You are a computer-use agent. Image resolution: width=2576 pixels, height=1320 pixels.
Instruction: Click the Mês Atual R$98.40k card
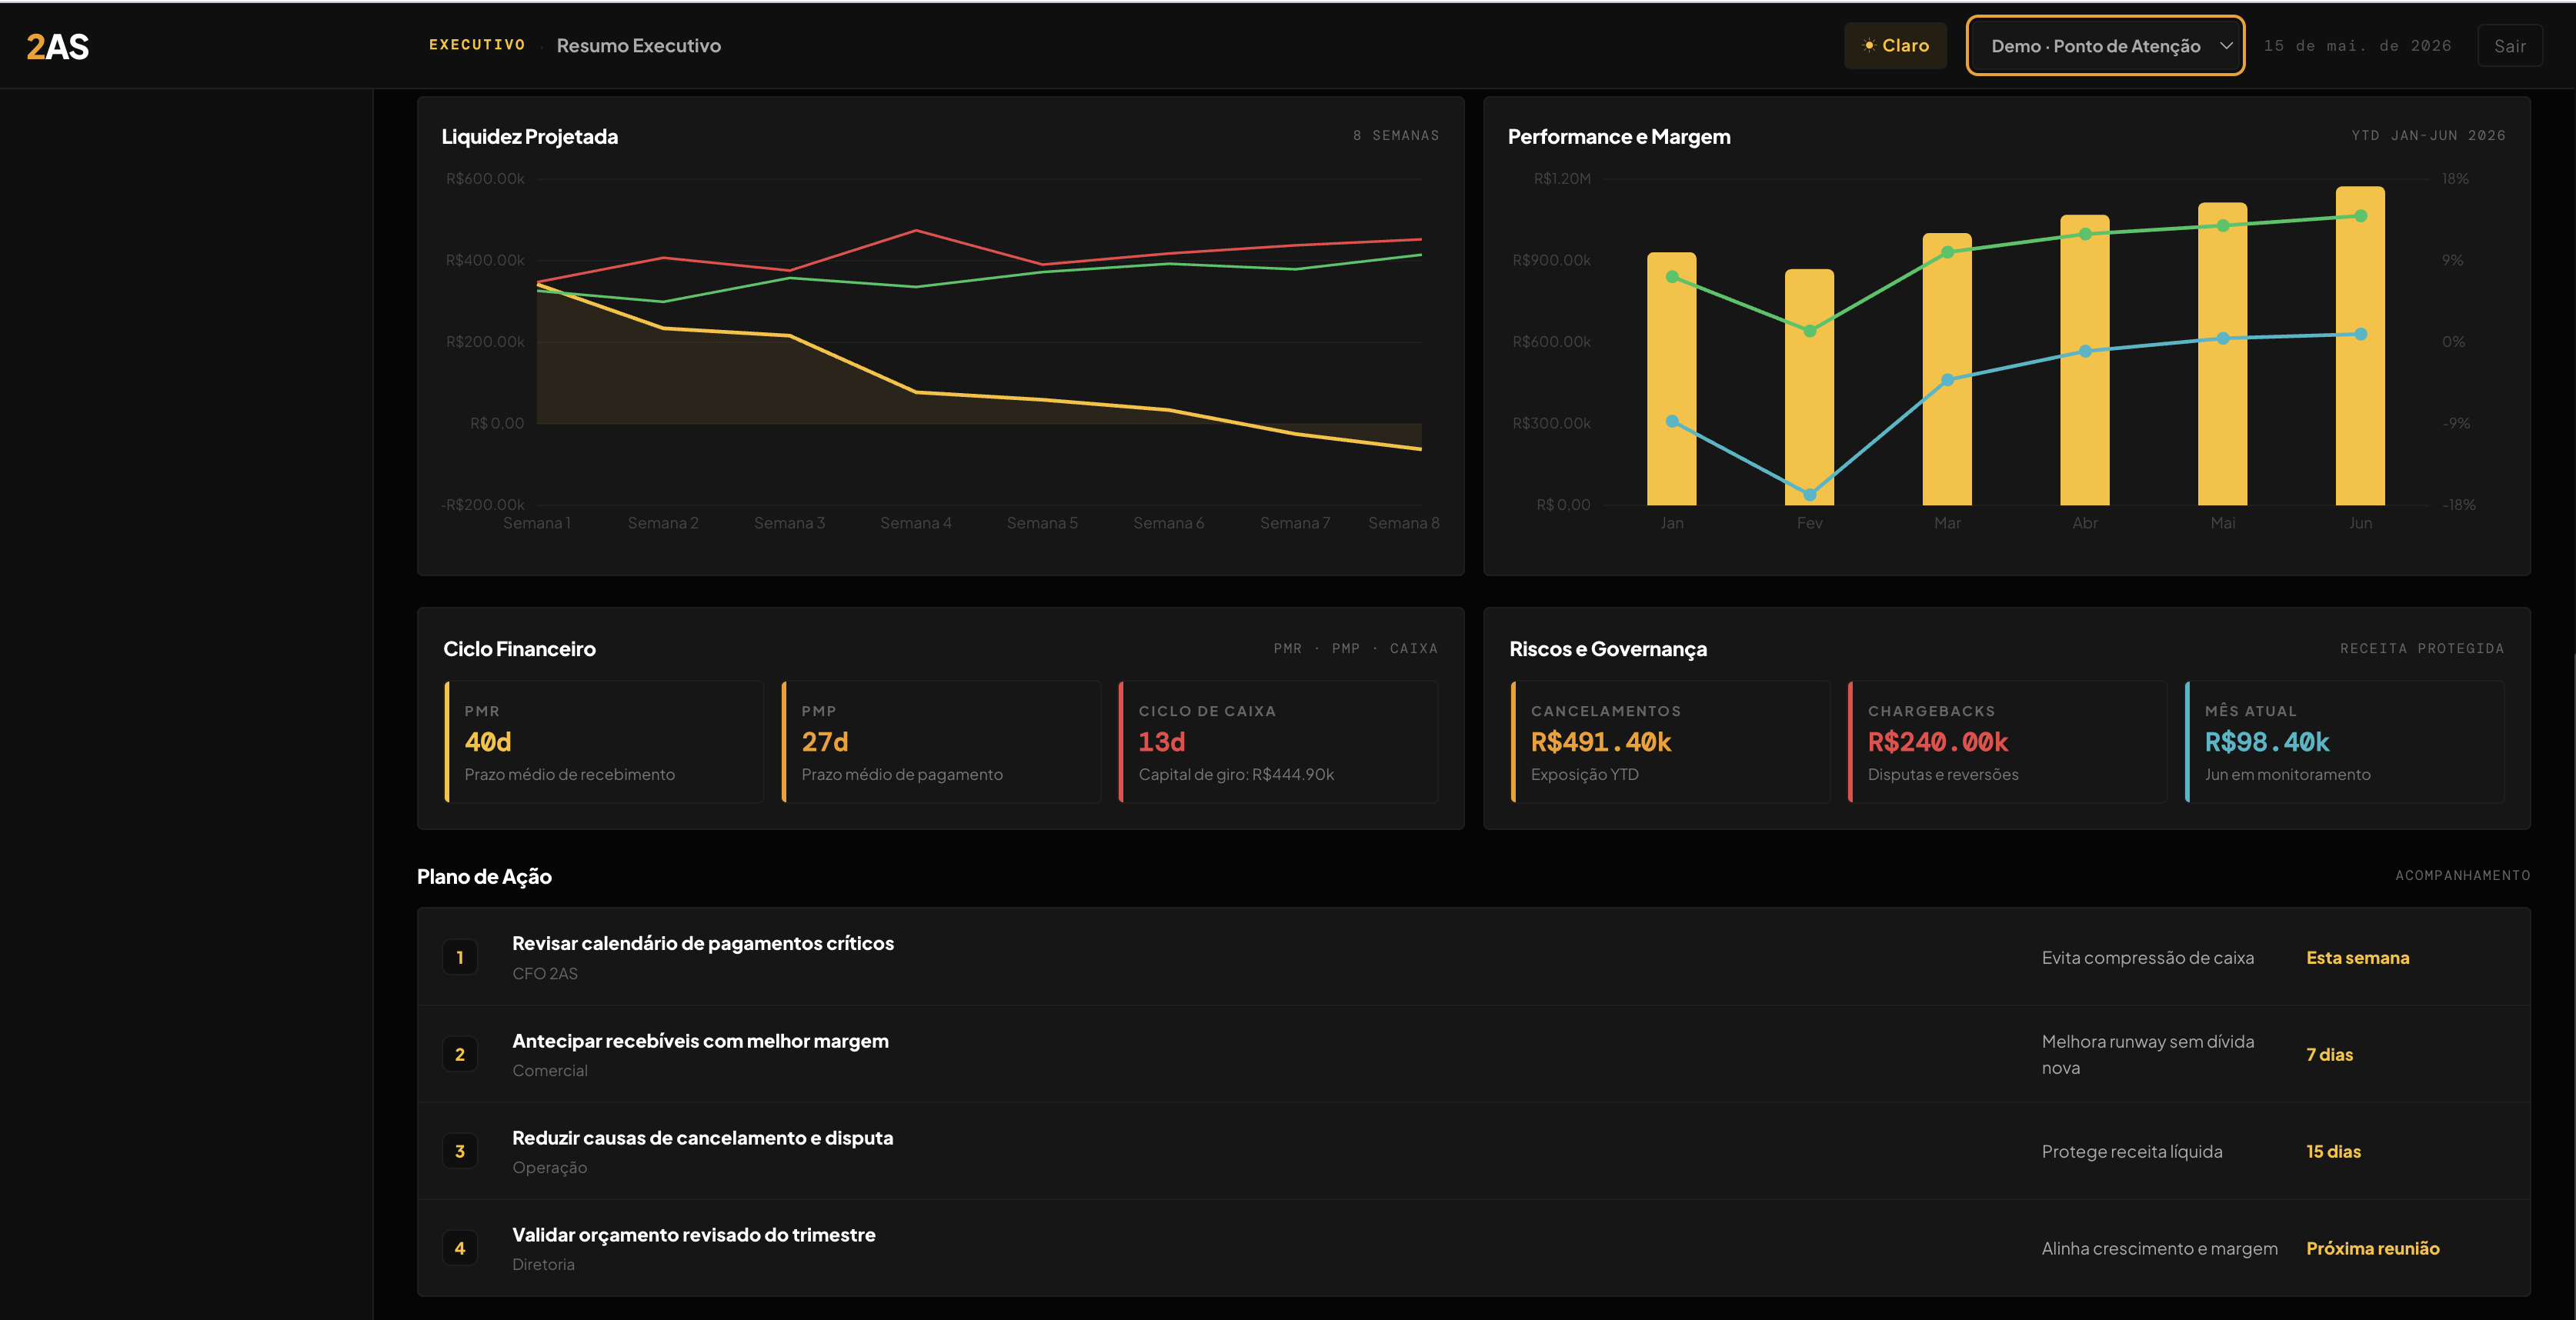click(2344, 742)
